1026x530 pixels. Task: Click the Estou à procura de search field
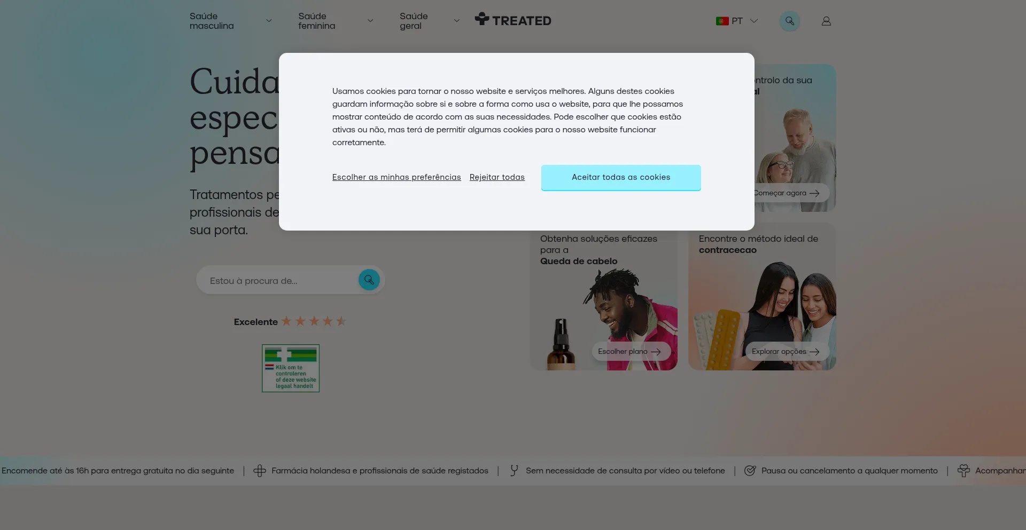click(278, 281)
